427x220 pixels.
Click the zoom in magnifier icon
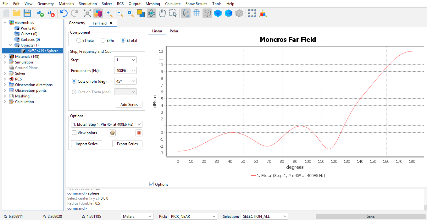tap(109, 13)
